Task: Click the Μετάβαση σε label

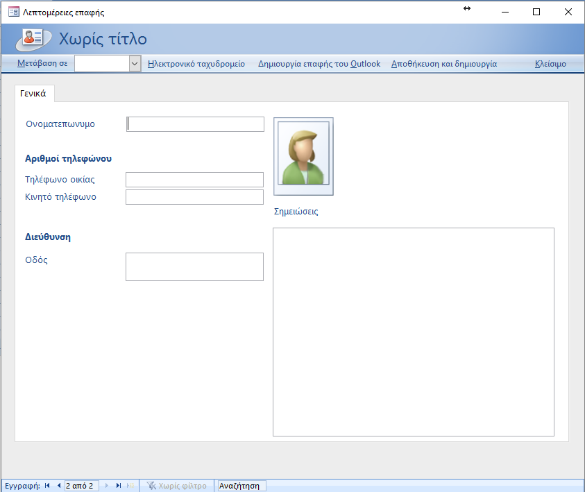Action: coord(42,63)
